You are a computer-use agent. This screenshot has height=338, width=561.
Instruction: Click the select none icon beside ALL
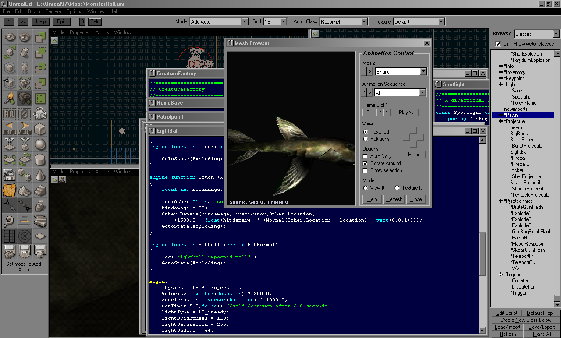click(25, 114)
